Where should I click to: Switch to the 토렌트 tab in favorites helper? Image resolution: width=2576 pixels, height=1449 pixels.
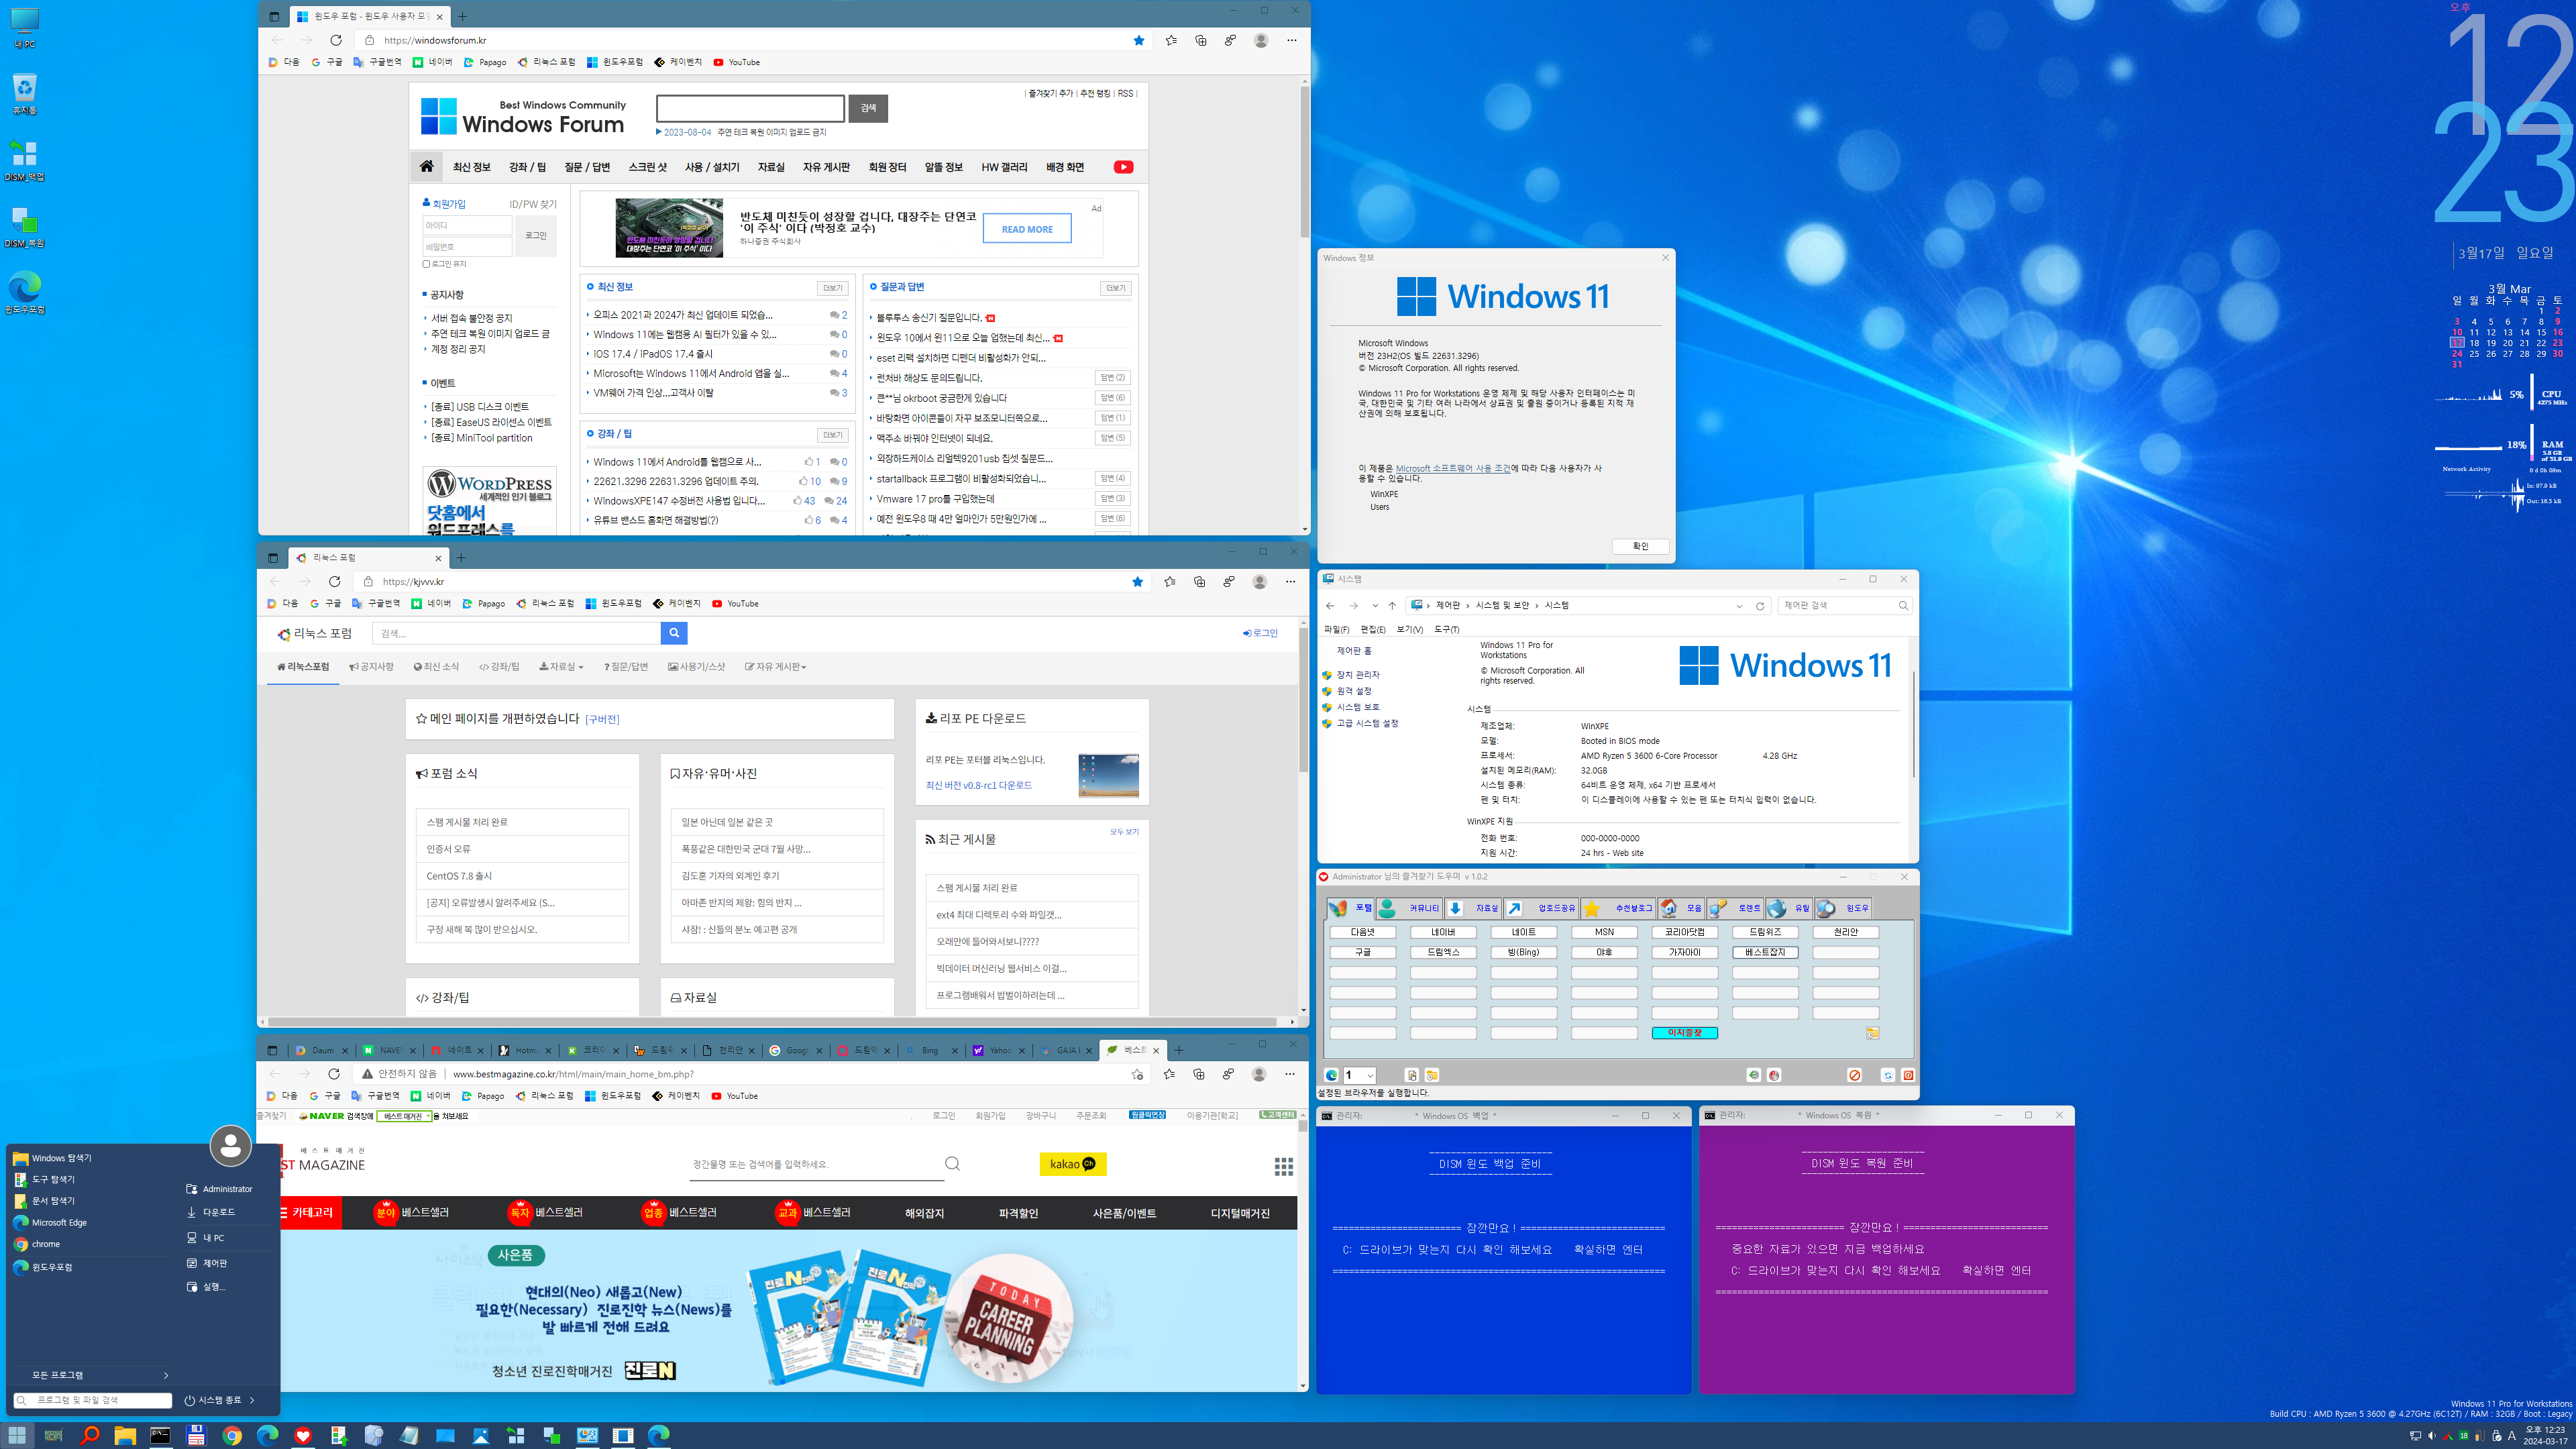coord(1736,908)
